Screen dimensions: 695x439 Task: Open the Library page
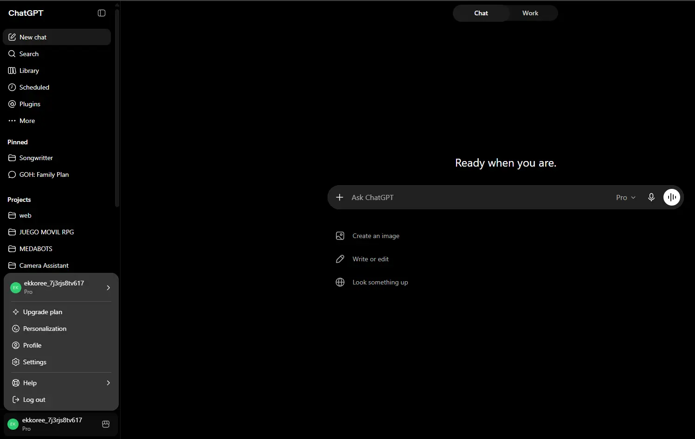point(57,71)
